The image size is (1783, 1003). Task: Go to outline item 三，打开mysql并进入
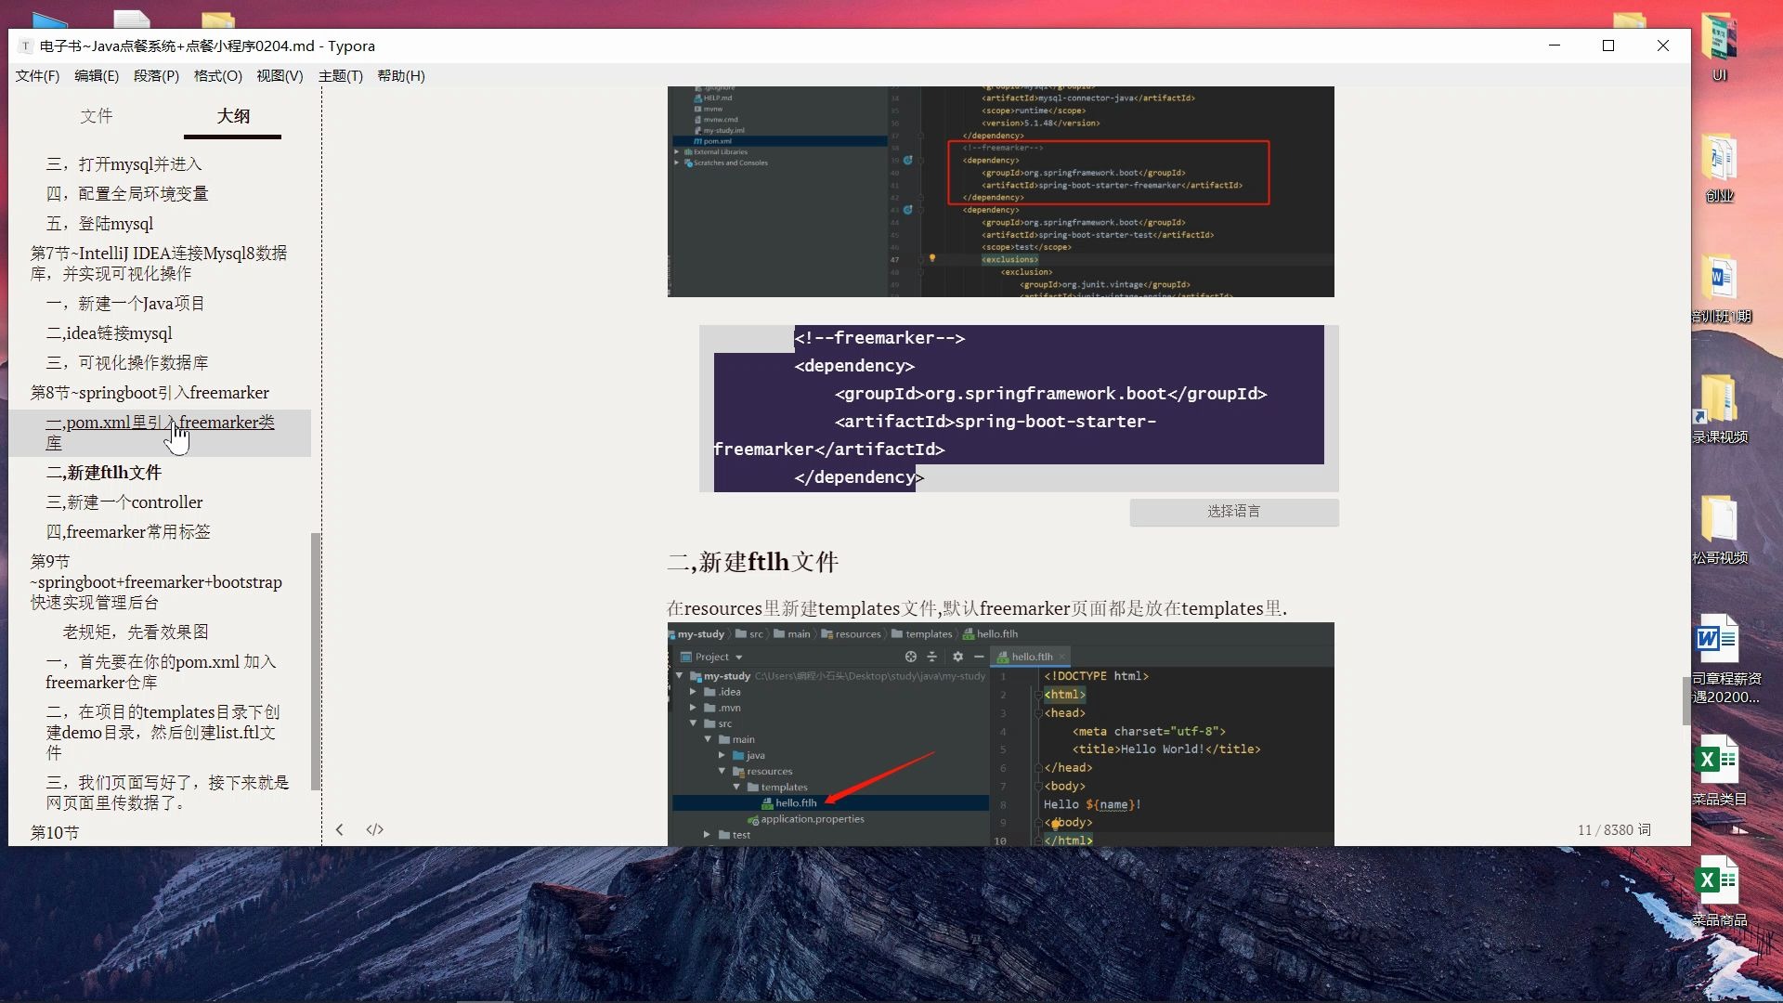(x=124, y=164)
